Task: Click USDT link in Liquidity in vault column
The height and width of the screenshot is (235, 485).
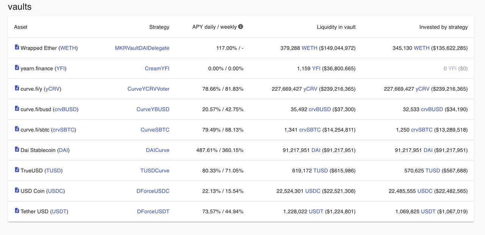Action: 316,212
